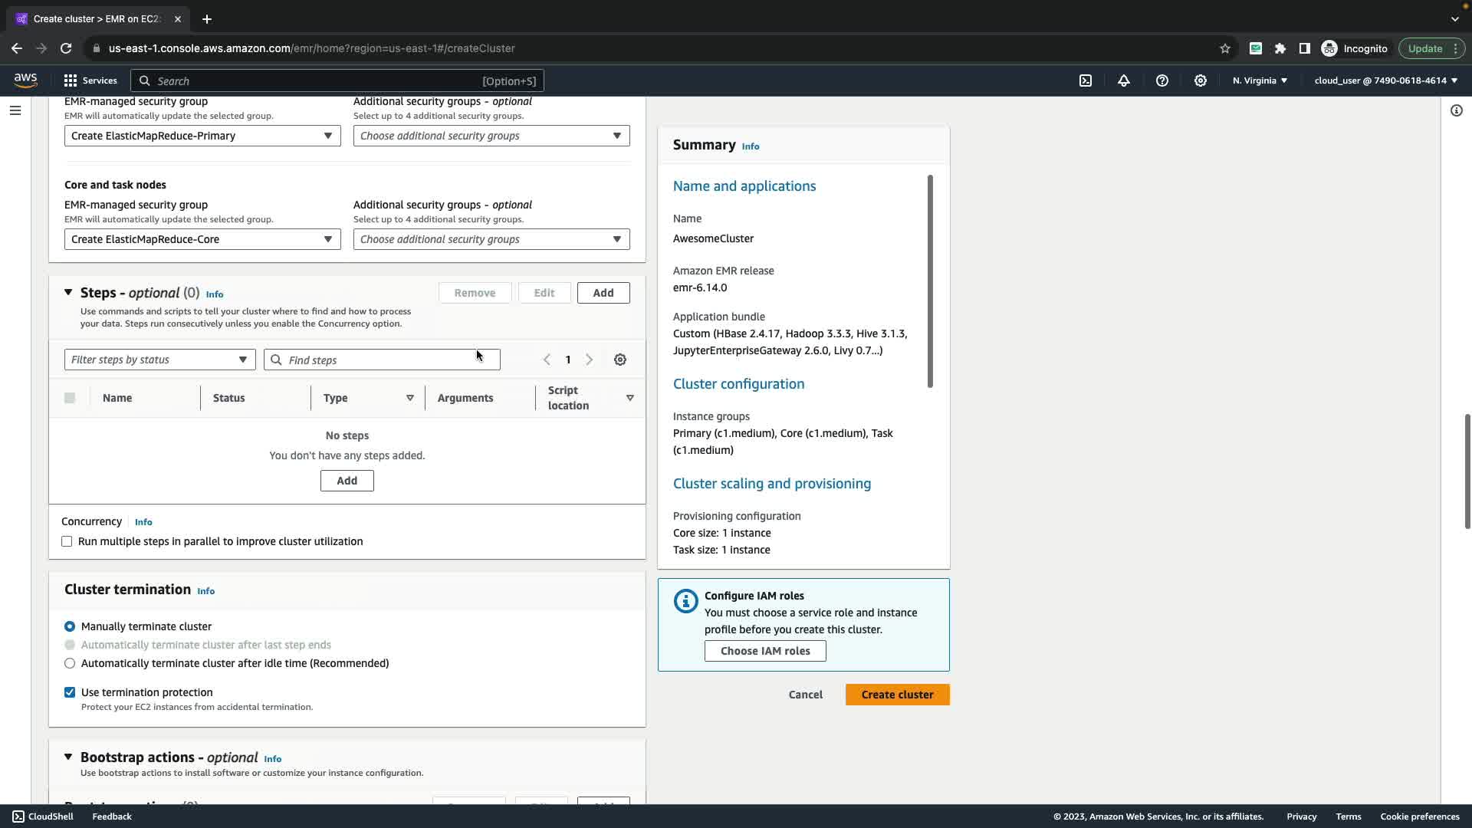The height and width of the screenshot is (828, 1472).
Task: Open the console settings gear in top bar
Action: 1201,80
